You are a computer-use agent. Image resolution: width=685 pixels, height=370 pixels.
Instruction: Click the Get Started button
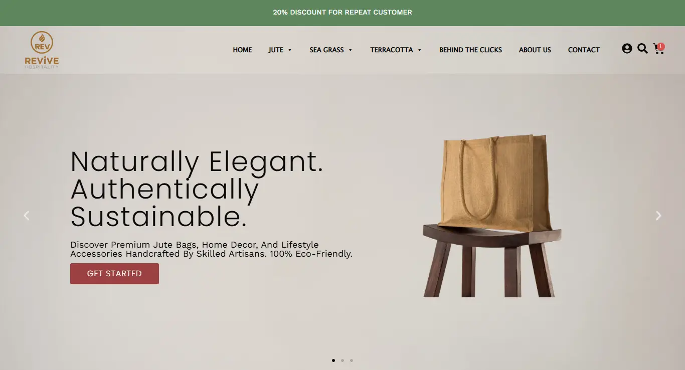pyautogui.click(x=114, y=274)
